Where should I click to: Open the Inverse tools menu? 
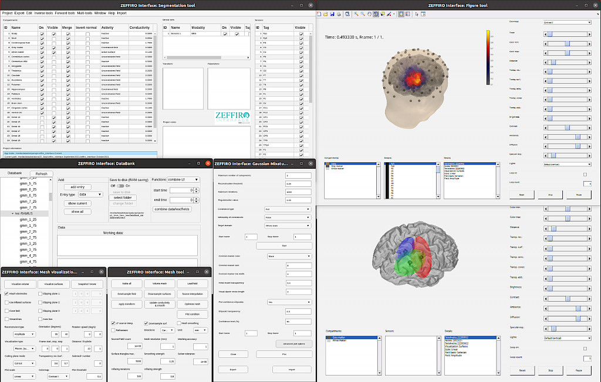(43, 12)
